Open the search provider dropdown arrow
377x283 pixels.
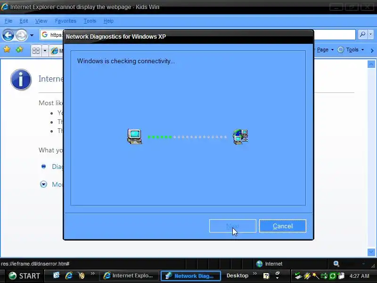(x=371, y=34)
